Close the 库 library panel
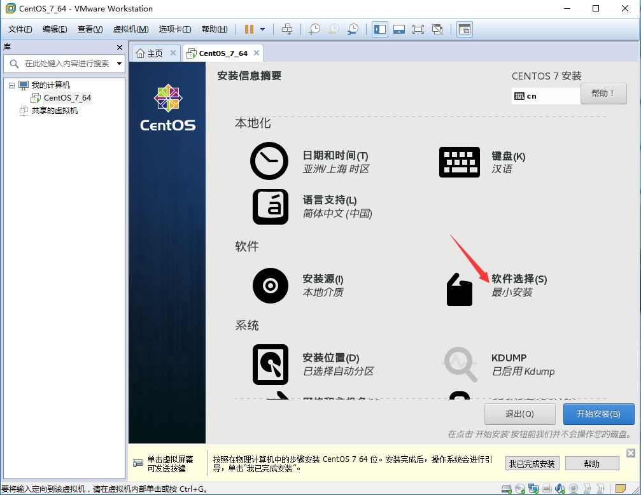This screenshot has height=495, width=641. pos(120,48)
